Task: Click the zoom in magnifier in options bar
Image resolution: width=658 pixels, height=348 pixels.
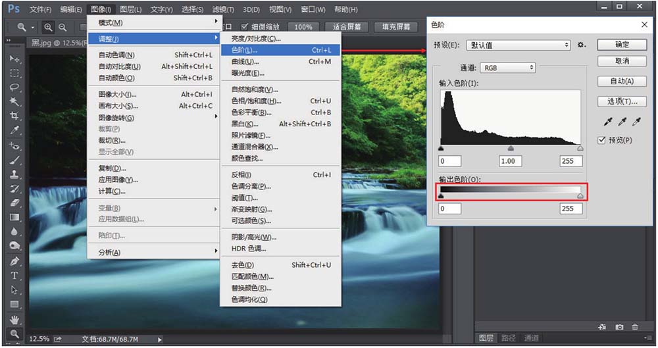Action: pyautogui.click(x=48, y=28)
